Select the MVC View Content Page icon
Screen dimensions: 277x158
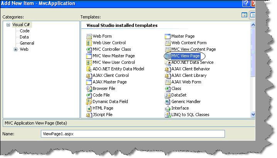(167, 50)
